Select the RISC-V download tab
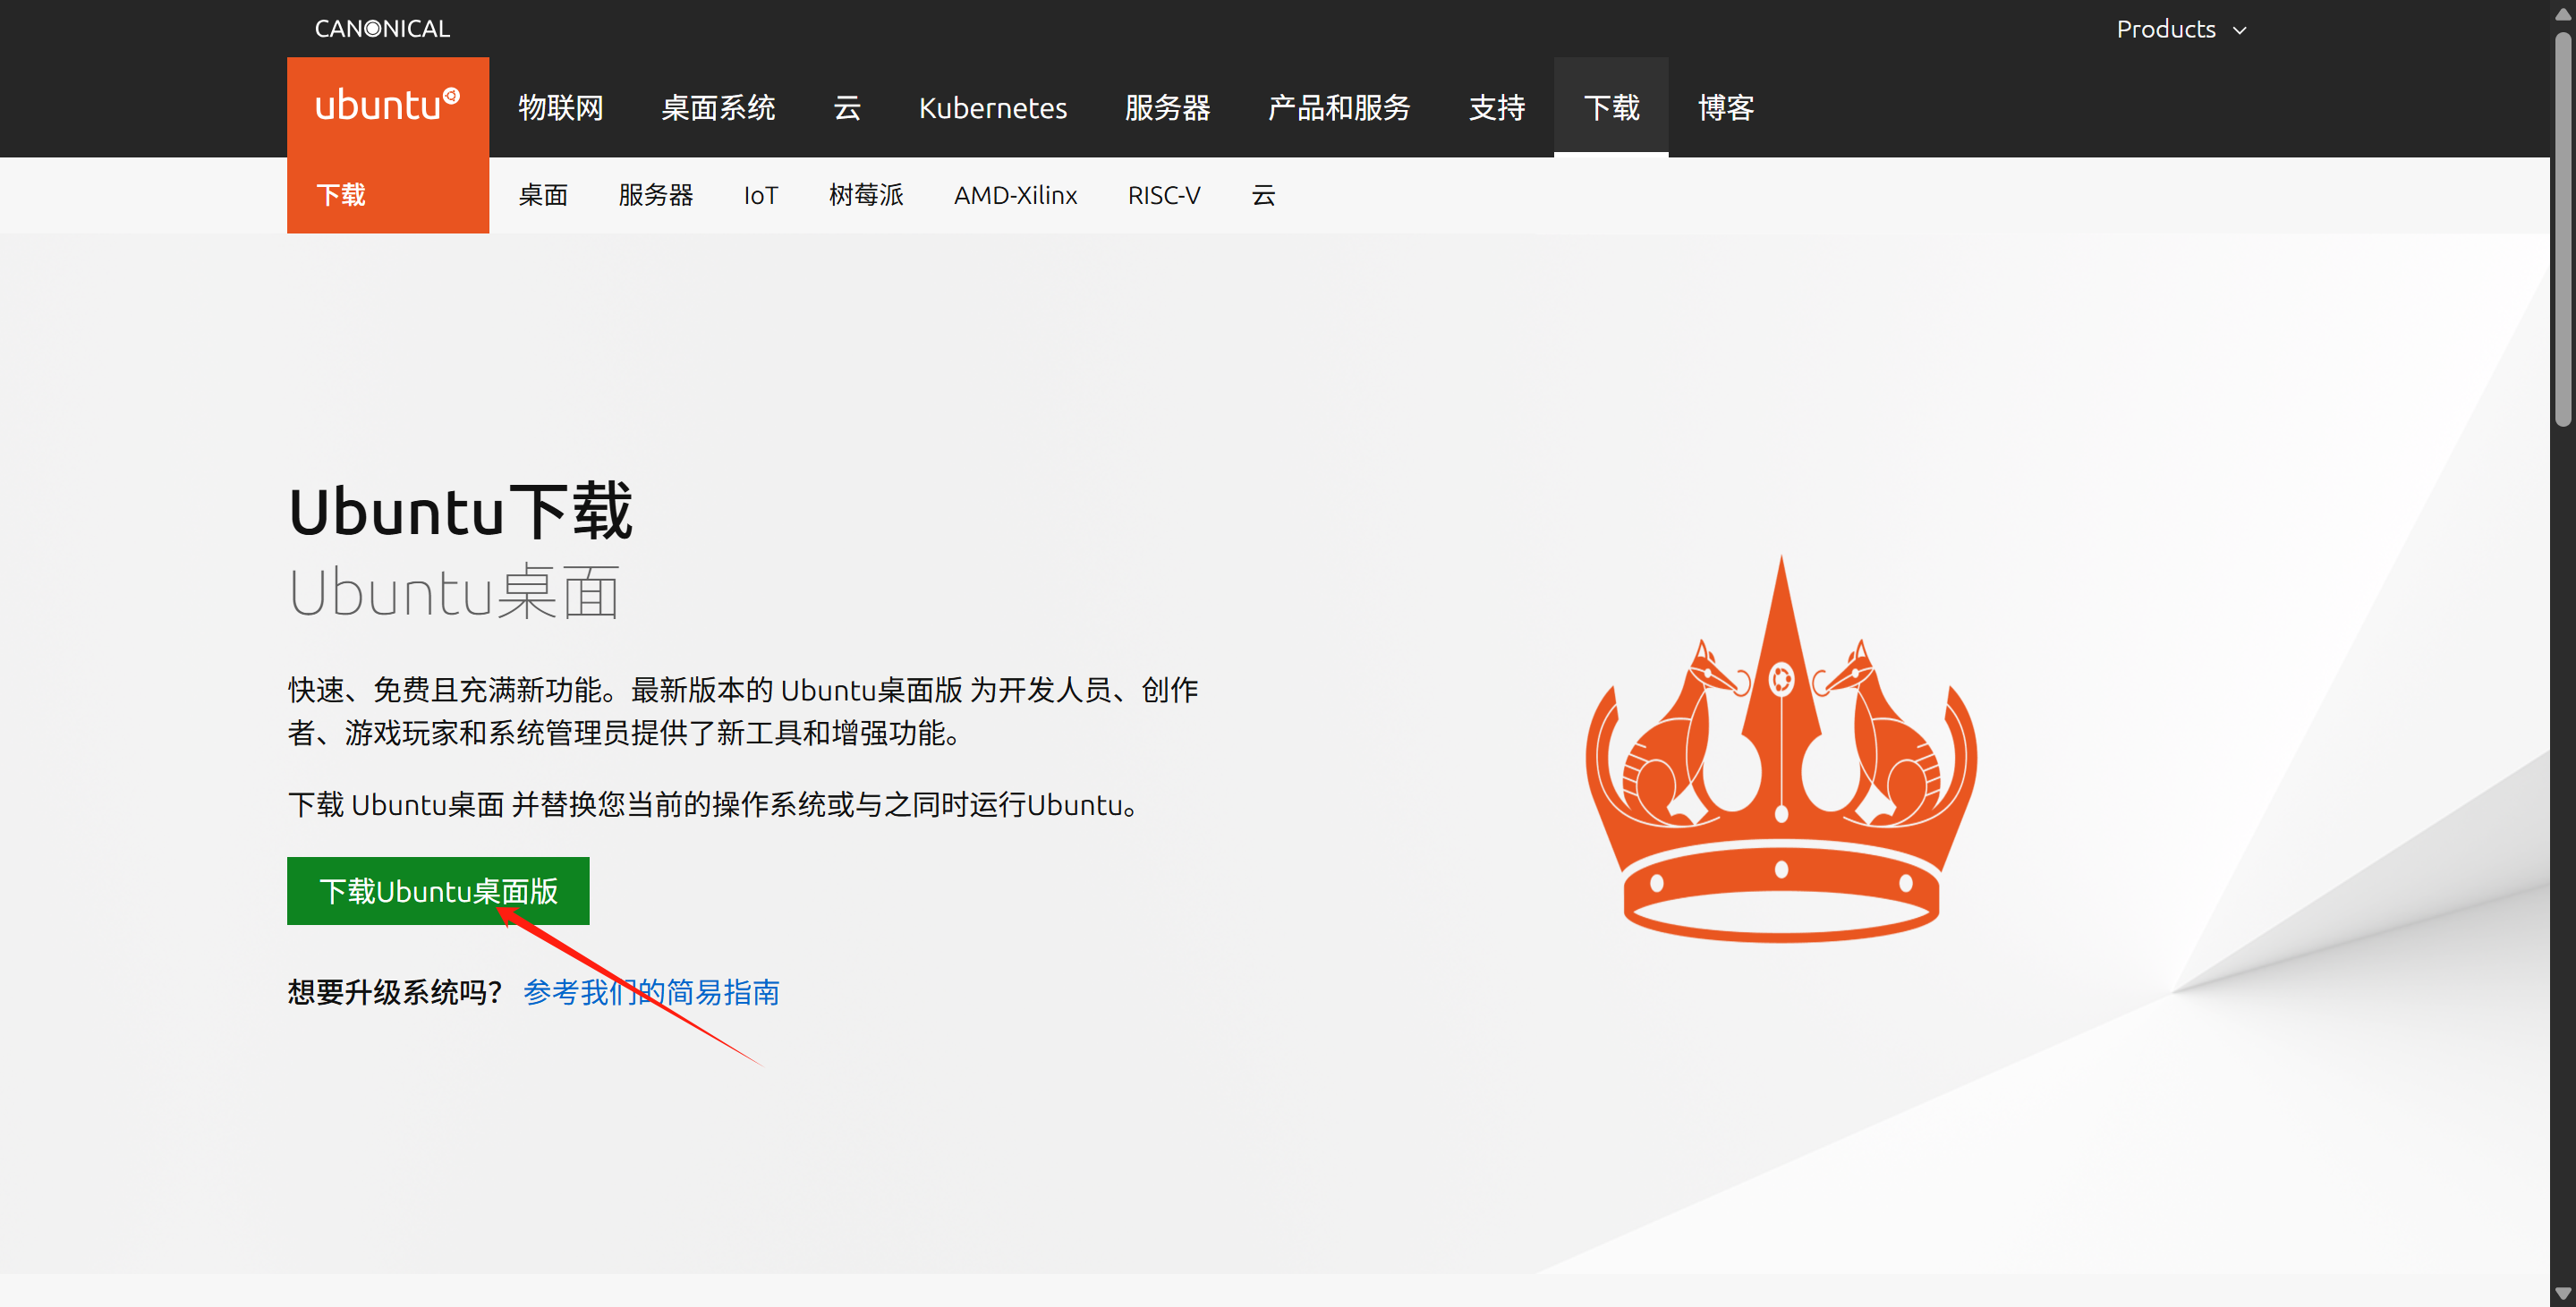Screen dimensions: 2576x1307 (1163, 195)
